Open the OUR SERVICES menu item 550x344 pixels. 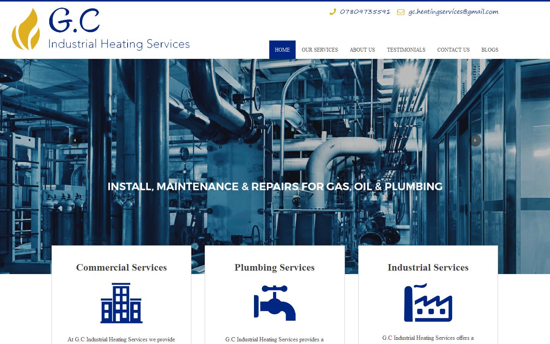[x=320, y=50]
